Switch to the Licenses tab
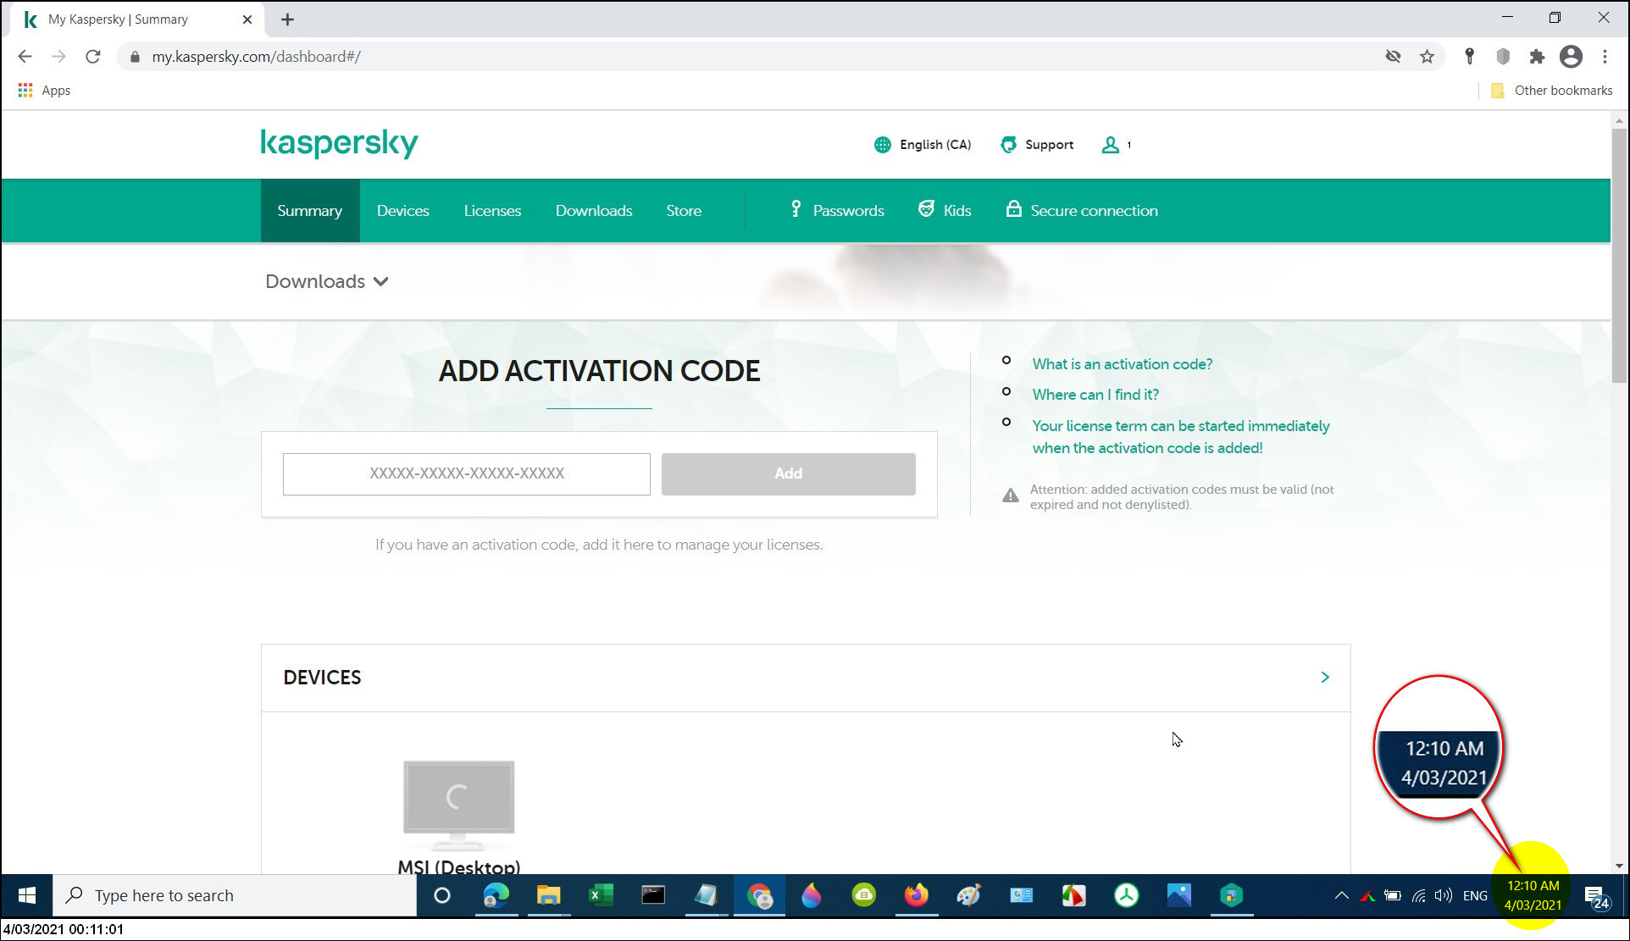 [x=492, y=211]
